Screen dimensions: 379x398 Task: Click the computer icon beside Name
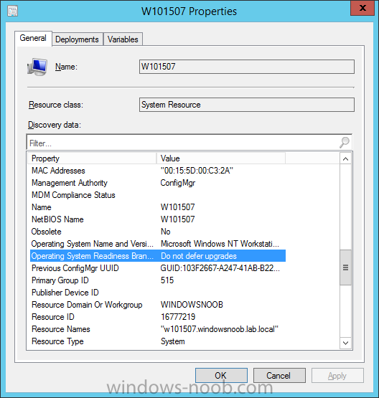[37, 67]
